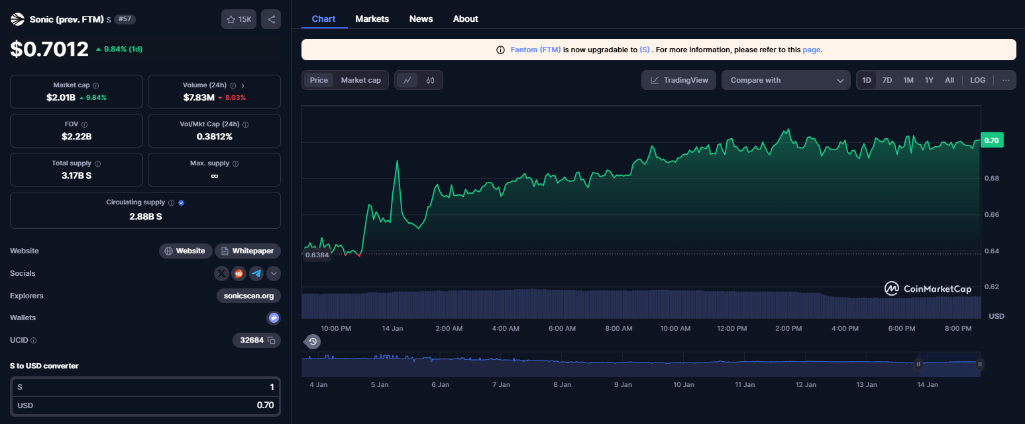Expand more socials chevron
This screenshot has width=1025, height=424.
274,273
